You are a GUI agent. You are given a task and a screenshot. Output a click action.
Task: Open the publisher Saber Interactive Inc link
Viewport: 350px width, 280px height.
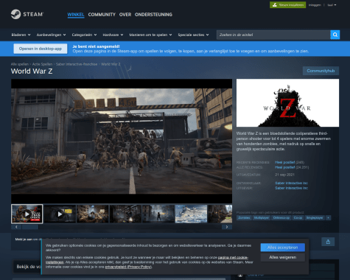tap(291, 188)
